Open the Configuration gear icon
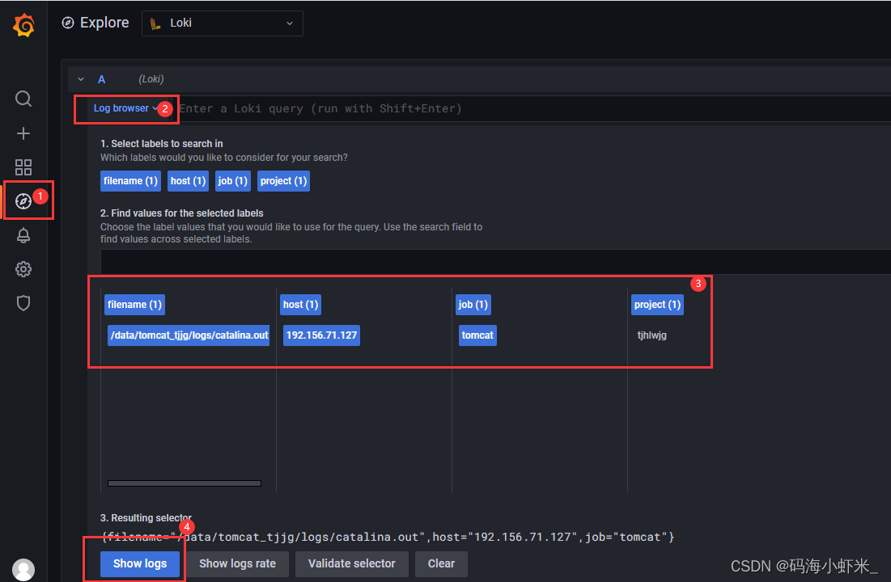The height and width of the screenshot is (582, 891). pyautogui.click(x=23, y=269)
